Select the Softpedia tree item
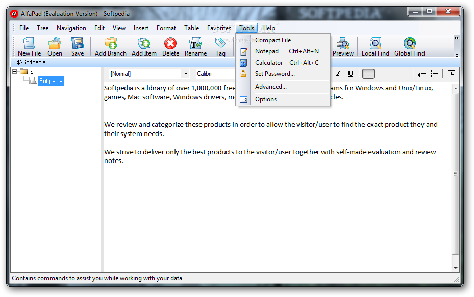Screen dimensions: 474x297 [x=51, y=81]
